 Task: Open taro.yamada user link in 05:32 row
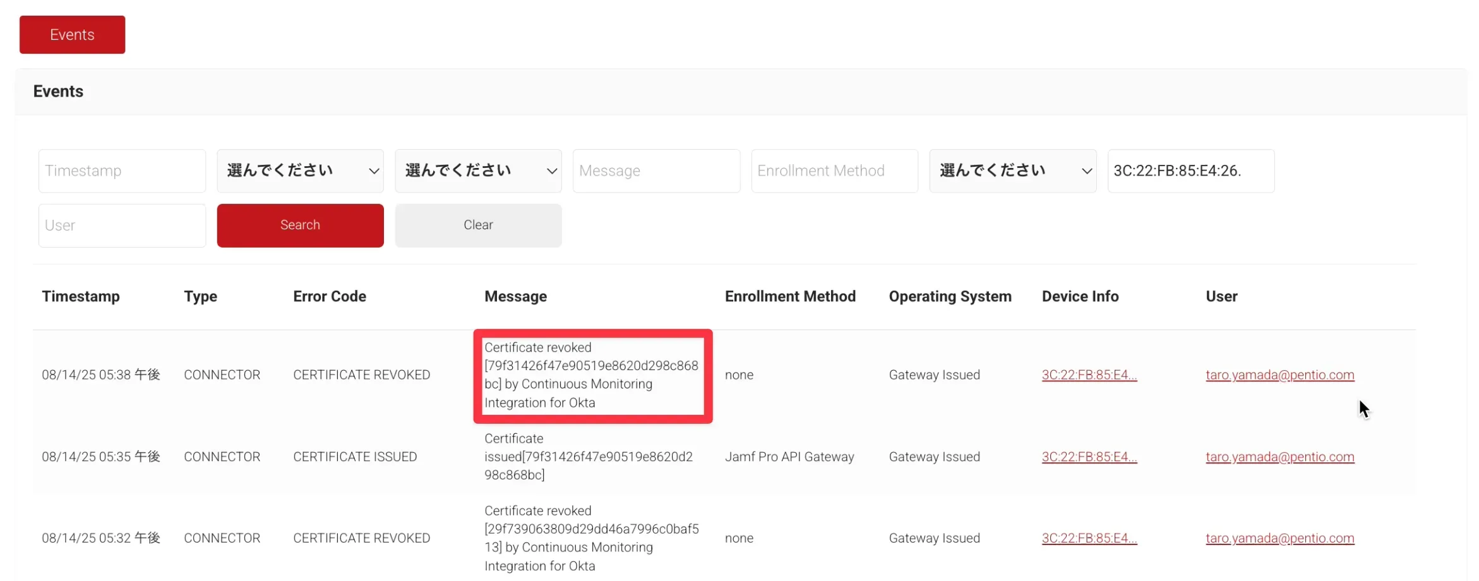(x=1279, y=538)
